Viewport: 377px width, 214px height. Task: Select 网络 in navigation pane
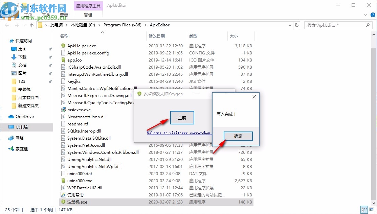coord(20,138)
